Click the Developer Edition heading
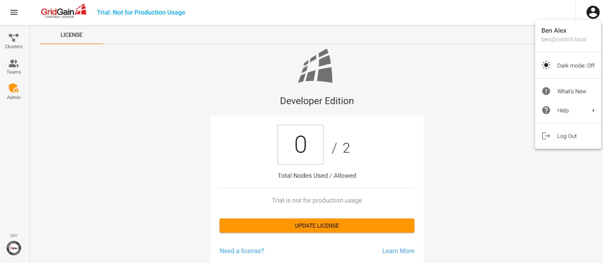603x263 pixels. [x=317, y=101]
